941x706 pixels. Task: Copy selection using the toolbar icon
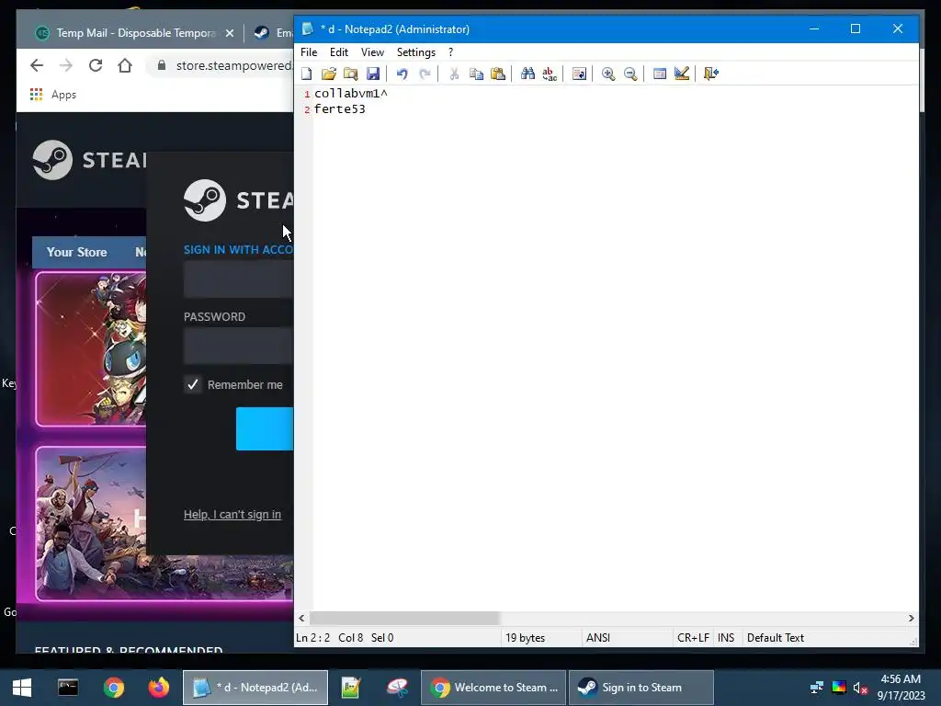coord(476,74)
